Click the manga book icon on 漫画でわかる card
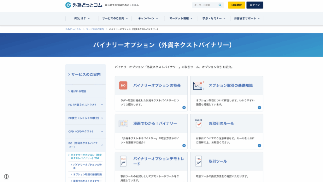 (123, 124)
